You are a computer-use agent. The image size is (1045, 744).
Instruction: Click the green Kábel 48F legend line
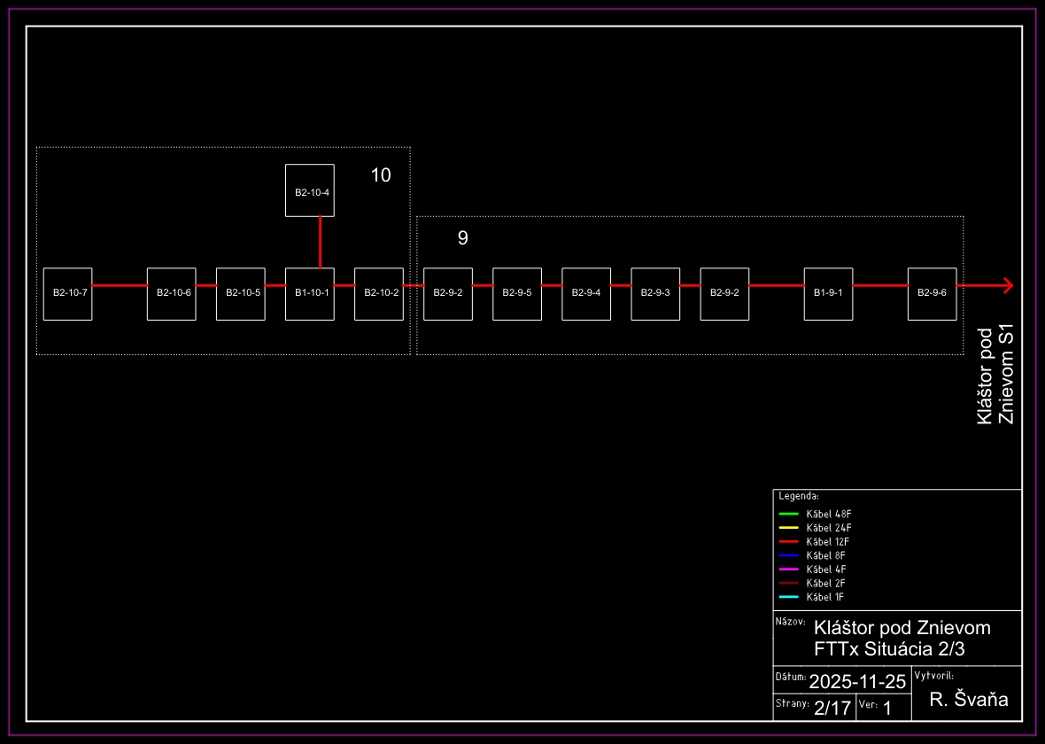click(x=788, y=514)
